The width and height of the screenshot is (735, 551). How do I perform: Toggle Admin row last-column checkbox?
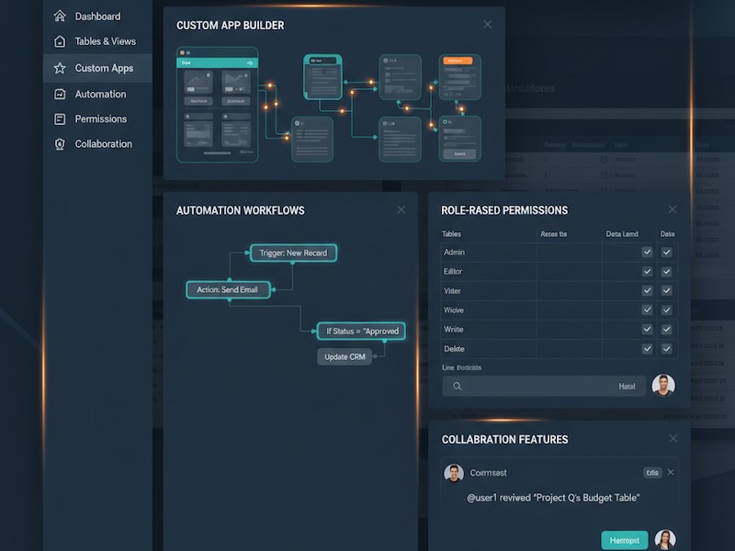pyautogui.click(x=667, y=252)
